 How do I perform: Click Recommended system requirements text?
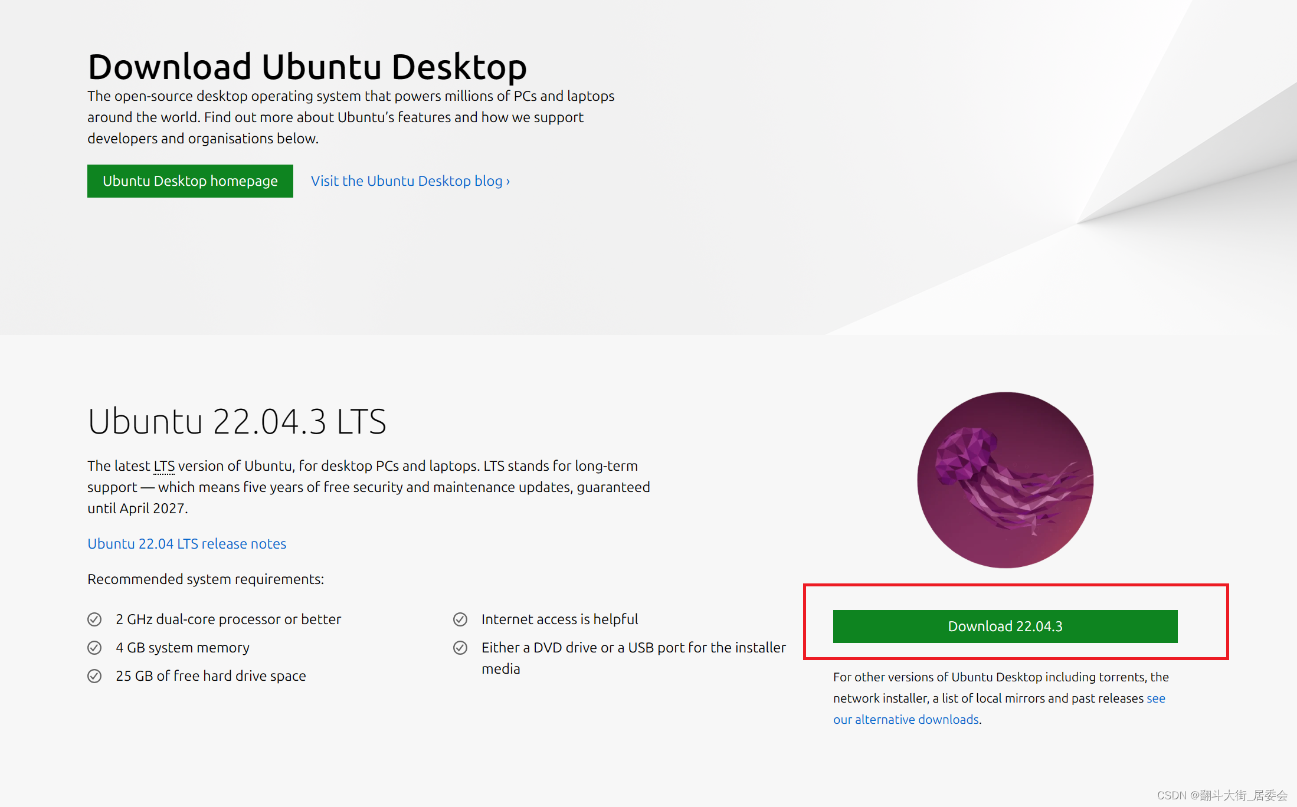pyautogui.click(x=205, y=579)
